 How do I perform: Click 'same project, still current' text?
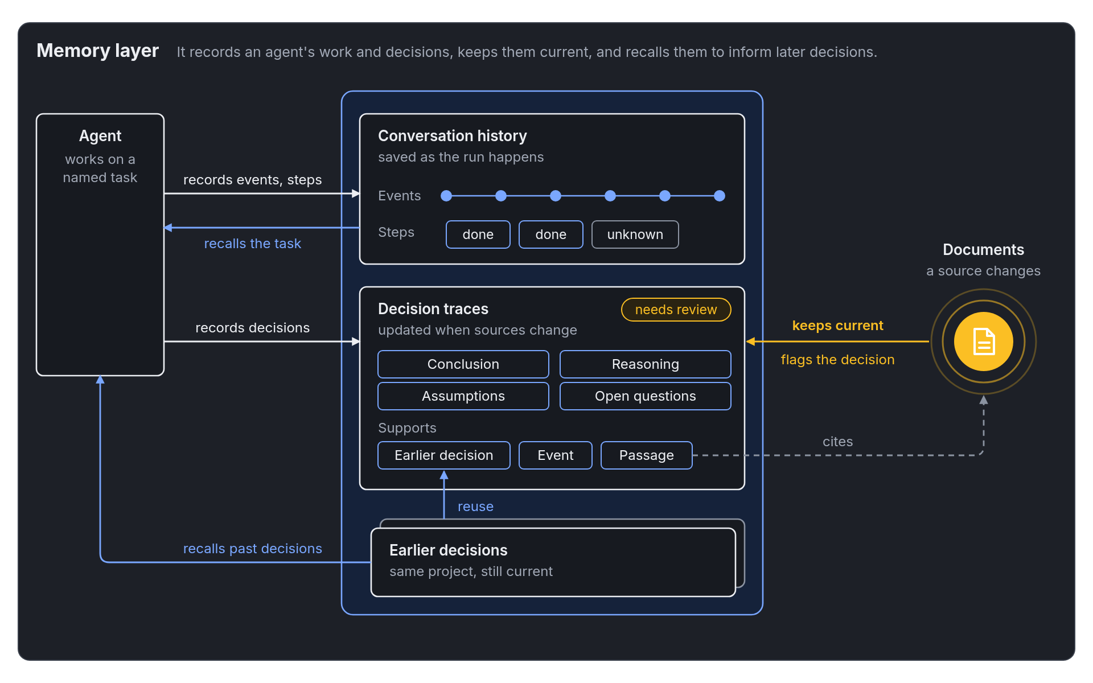click(471, 571)
